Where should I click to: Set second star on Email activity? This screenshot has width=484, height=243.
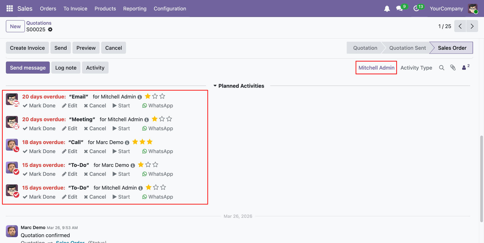(x=155, y=96)
